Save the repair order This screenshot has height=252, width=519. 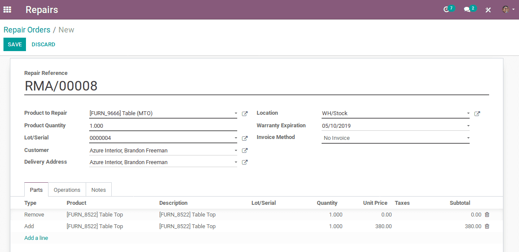15,44
